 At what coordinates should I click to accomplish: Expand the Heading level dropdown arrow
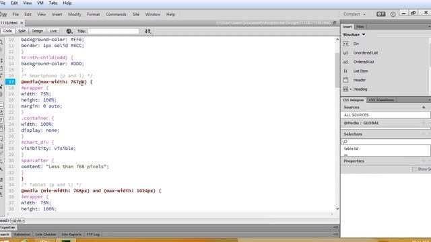350,89
